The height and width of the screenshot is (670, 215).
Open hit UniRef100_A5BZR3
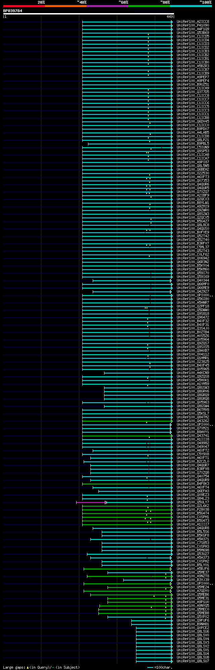coord(193,66)
